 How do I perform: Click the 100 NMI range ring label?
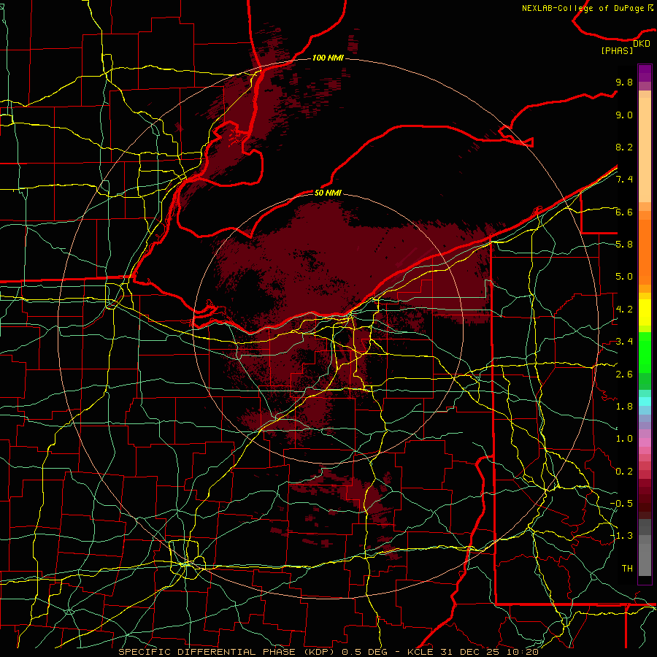328,58
